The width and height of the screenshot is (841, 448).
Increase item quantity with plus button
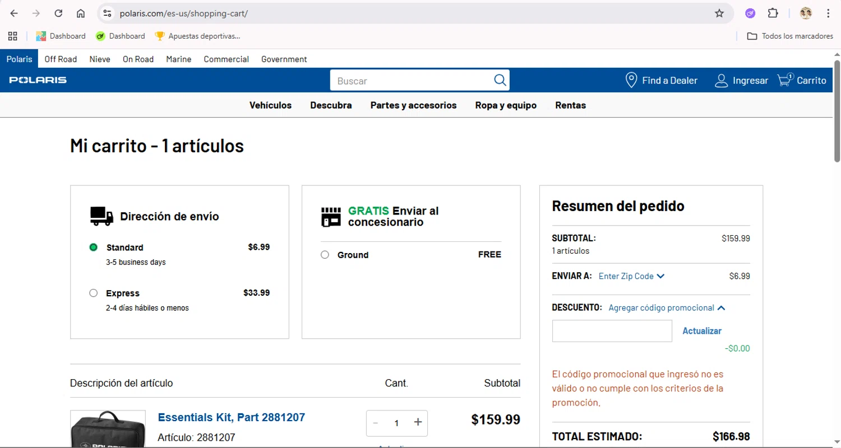(x=418, y=422)
